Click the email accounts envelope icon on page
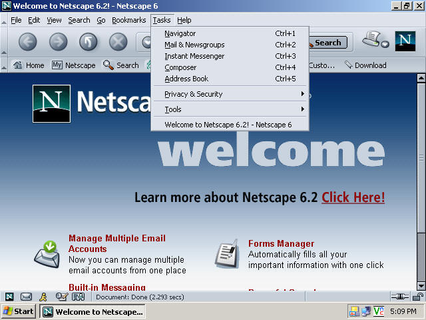This screenshot has height=320, width=426. coord(47,254)
